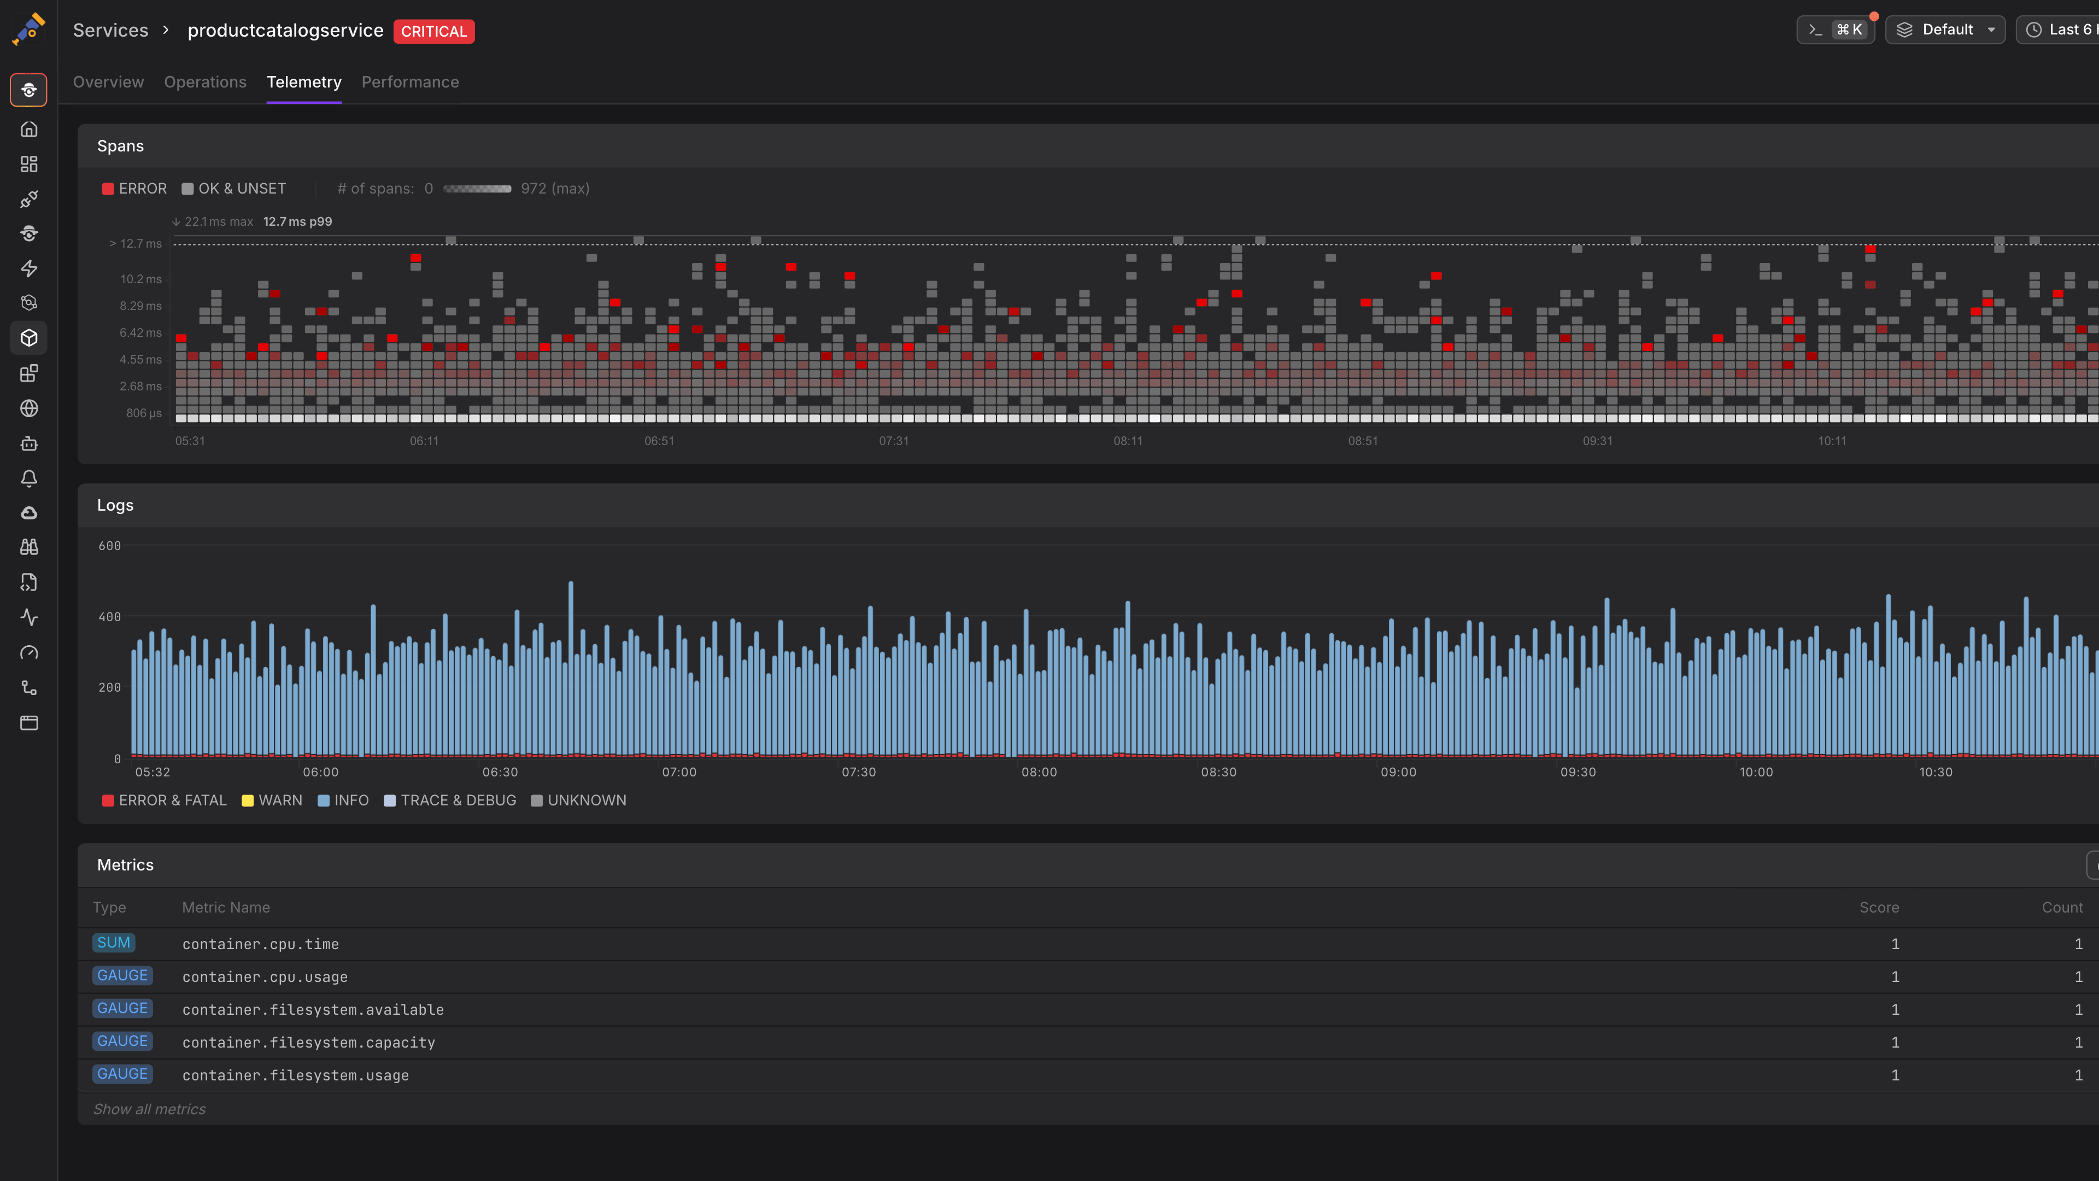Image resolution: width=2099 pixels, height=1181 pixels.
Task: Toggle the INFO log legend
Action: click(343, 800)
